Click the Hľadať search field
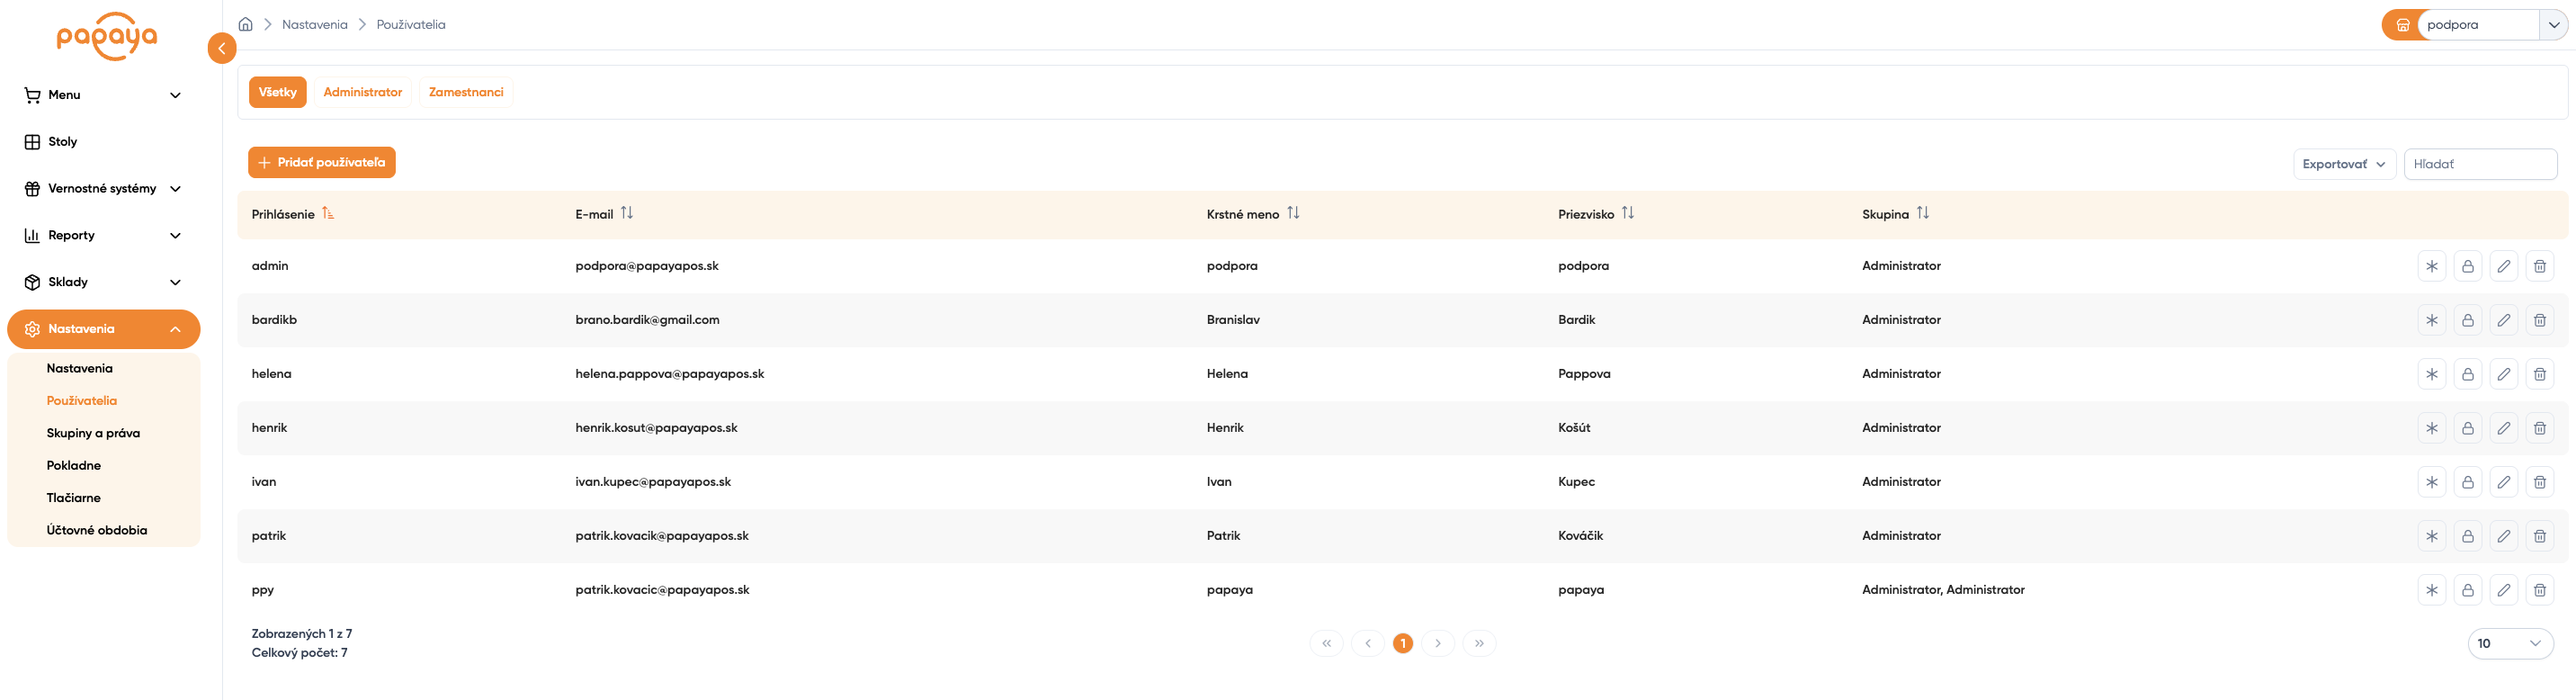Image resolution: width=2576 pixels, height=700 pixels. tap(2480, 164)
